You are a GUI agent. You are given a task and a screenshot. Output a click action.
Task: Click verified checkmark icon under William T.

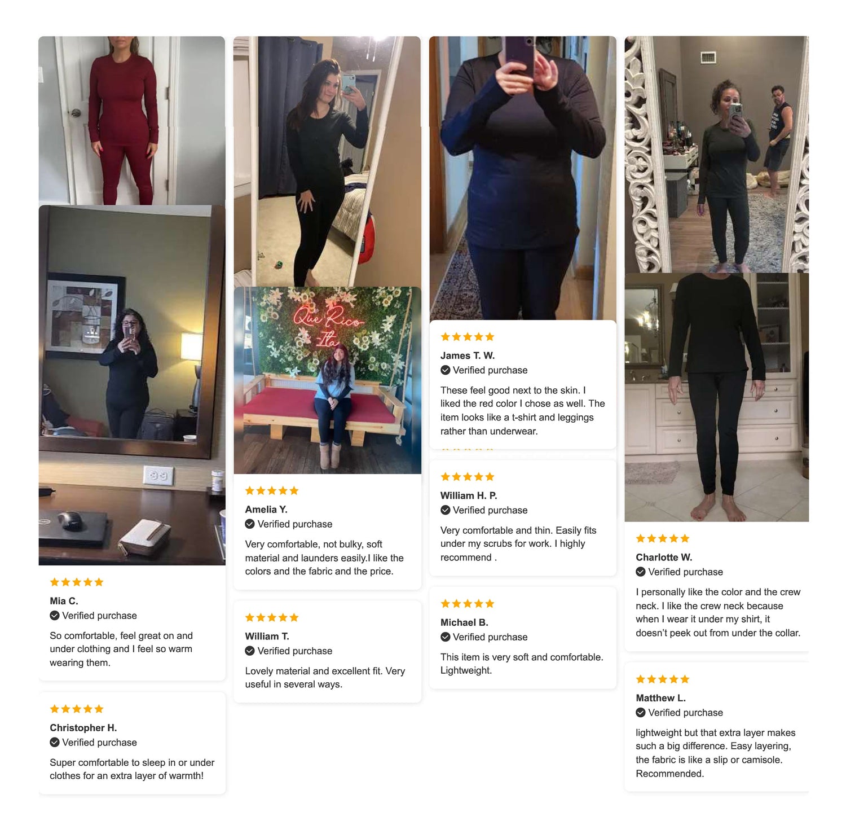click(x=250, y=651)
